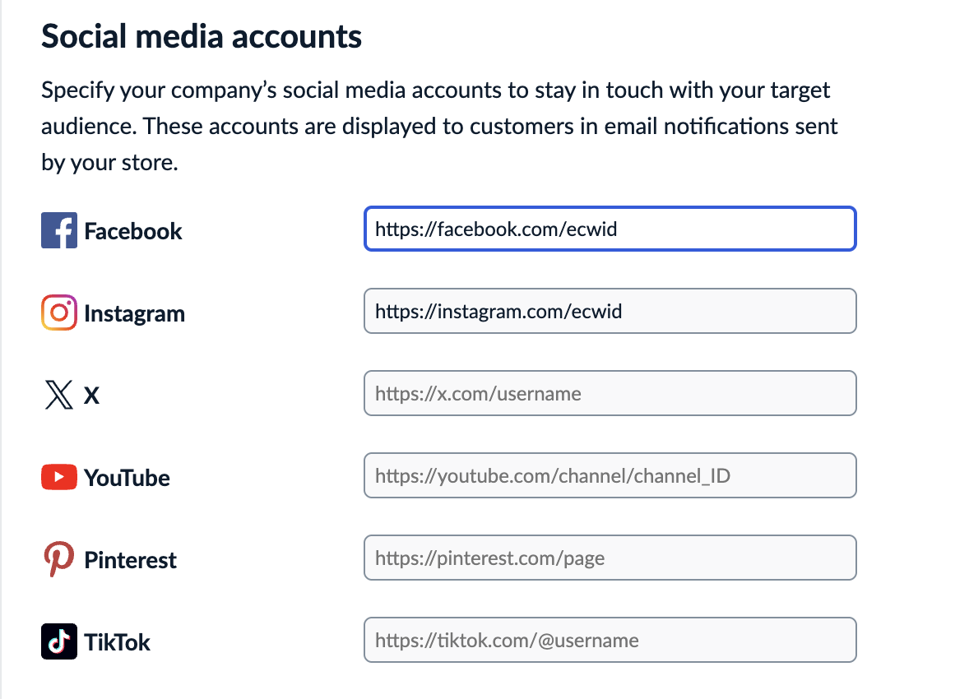Click the YouTube channel URL field

(610, 475)
